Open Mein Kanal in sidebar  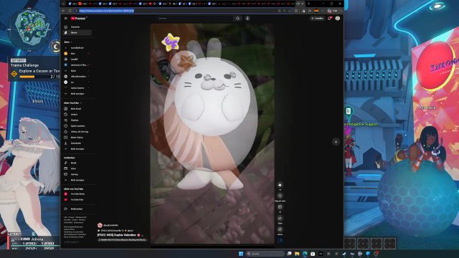coord(77,109)
